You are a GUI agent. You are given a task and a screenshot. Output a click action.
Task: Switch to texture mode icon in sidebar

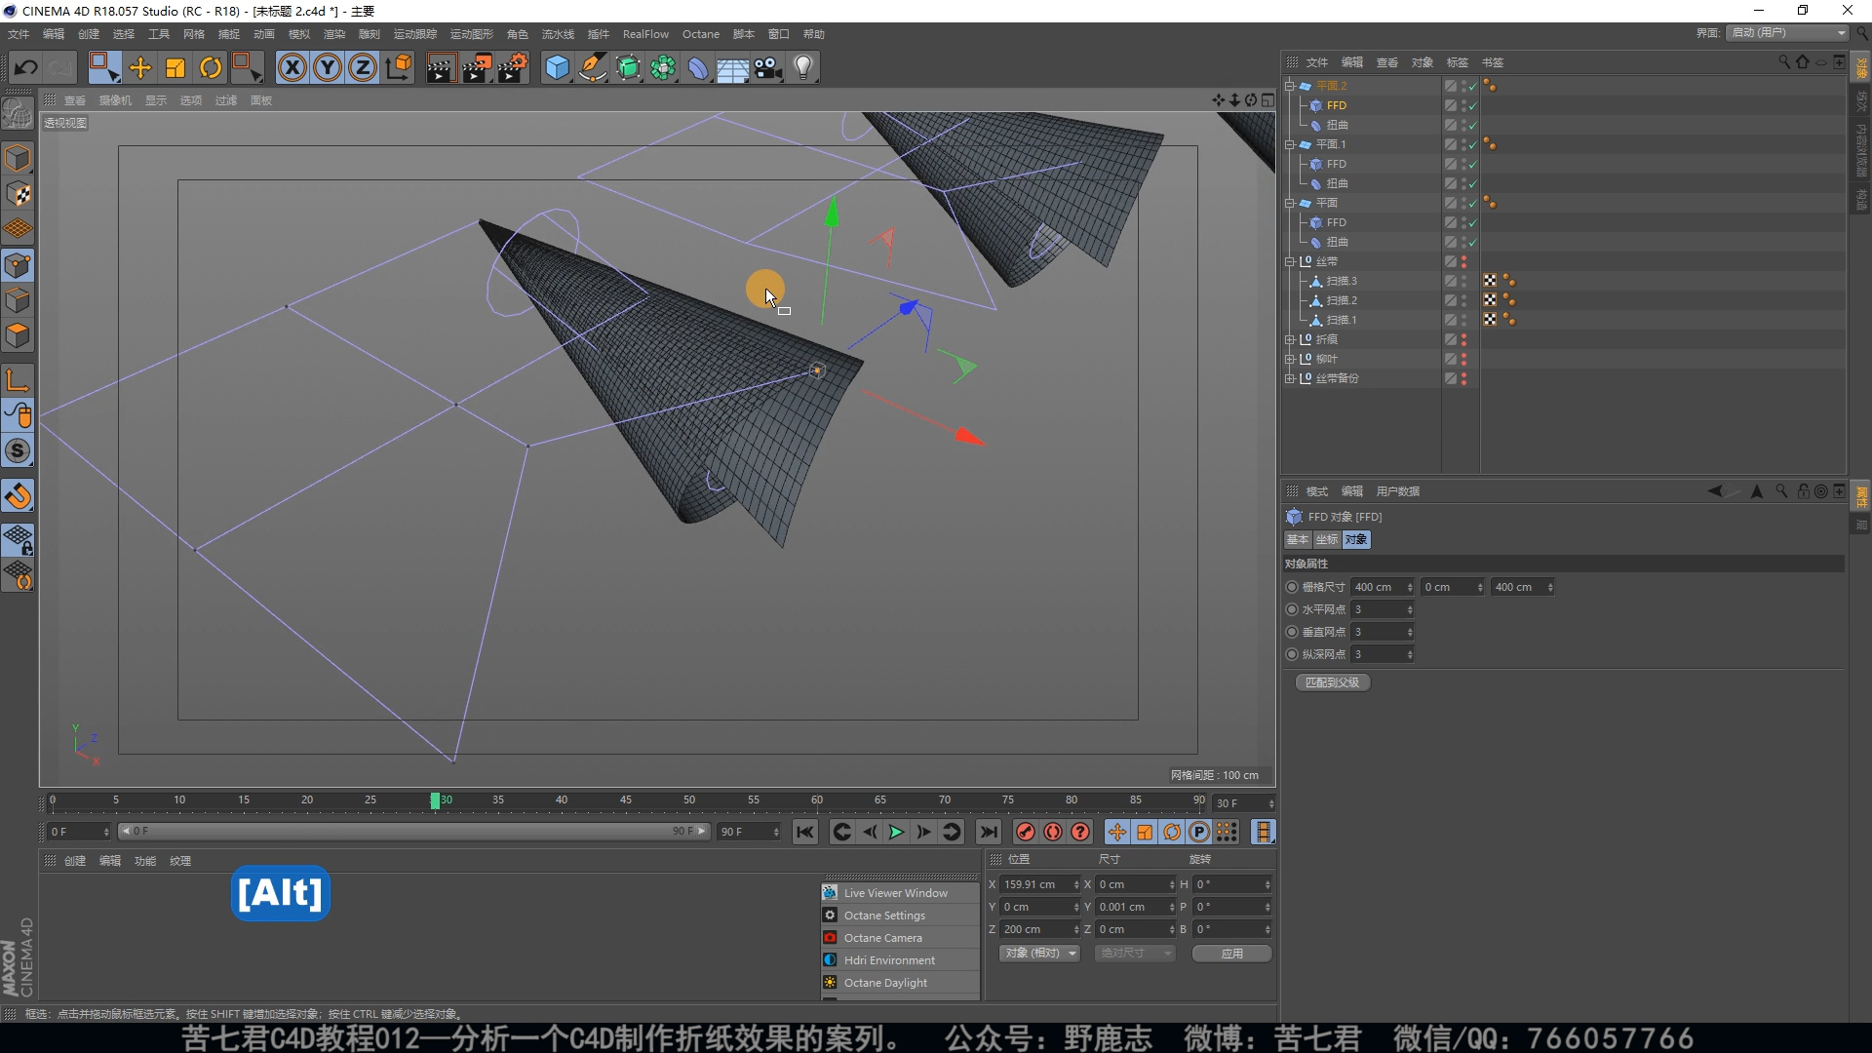point(18,194)
